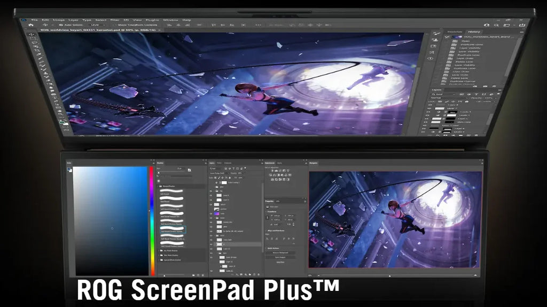Toggle the width-height link in Transform section
The image size is (547, 307).
[x=267, y=218]
